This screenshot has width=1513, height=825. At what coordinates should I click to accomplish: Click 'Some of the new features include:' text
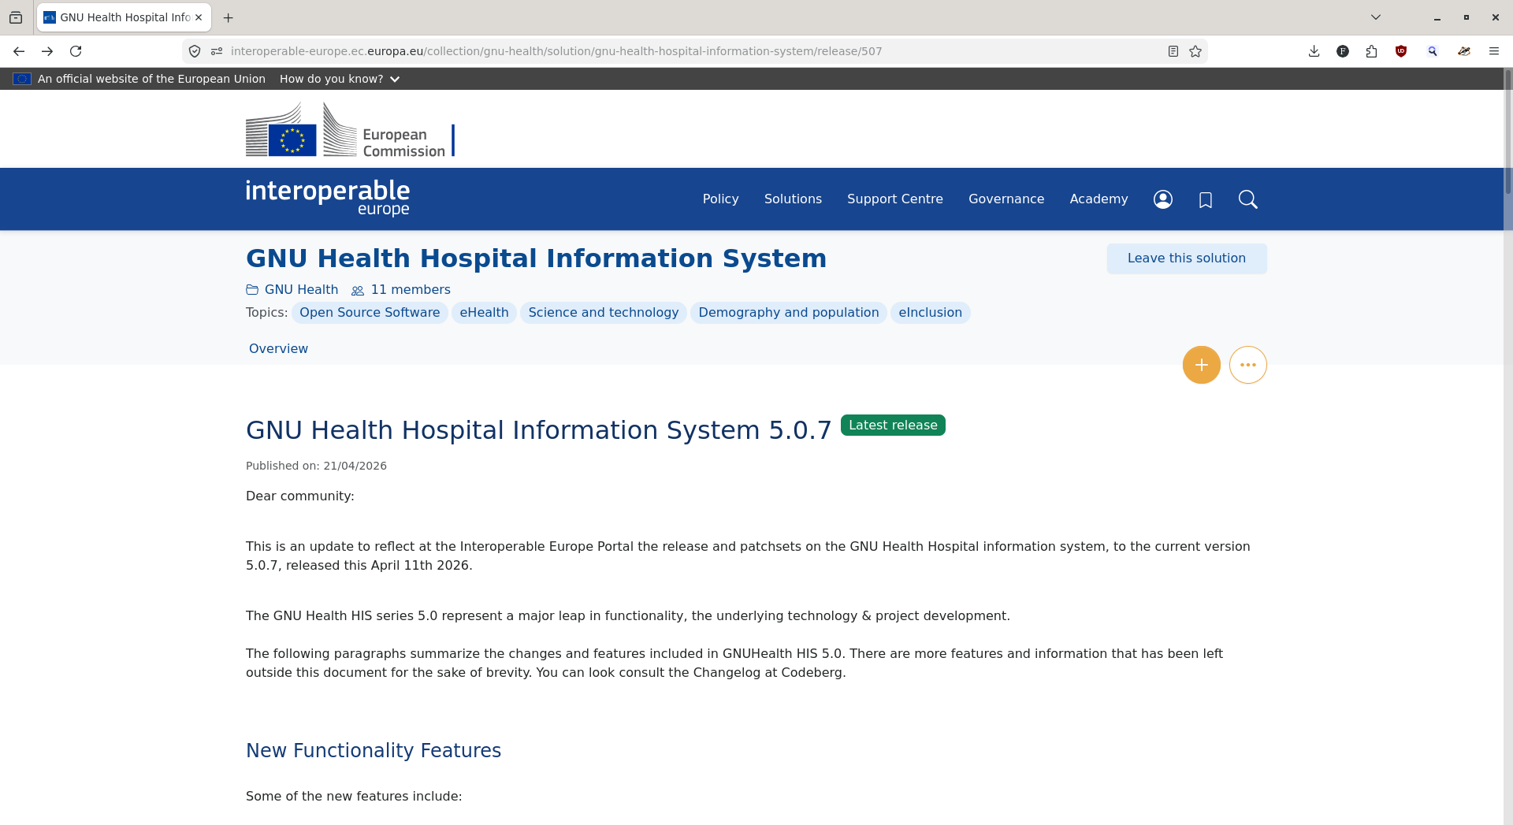pos(354,797)
